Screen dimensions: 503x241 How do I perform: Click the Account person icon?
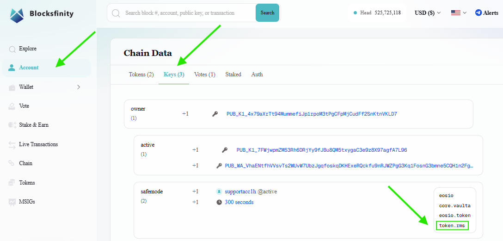coord(12,68)
